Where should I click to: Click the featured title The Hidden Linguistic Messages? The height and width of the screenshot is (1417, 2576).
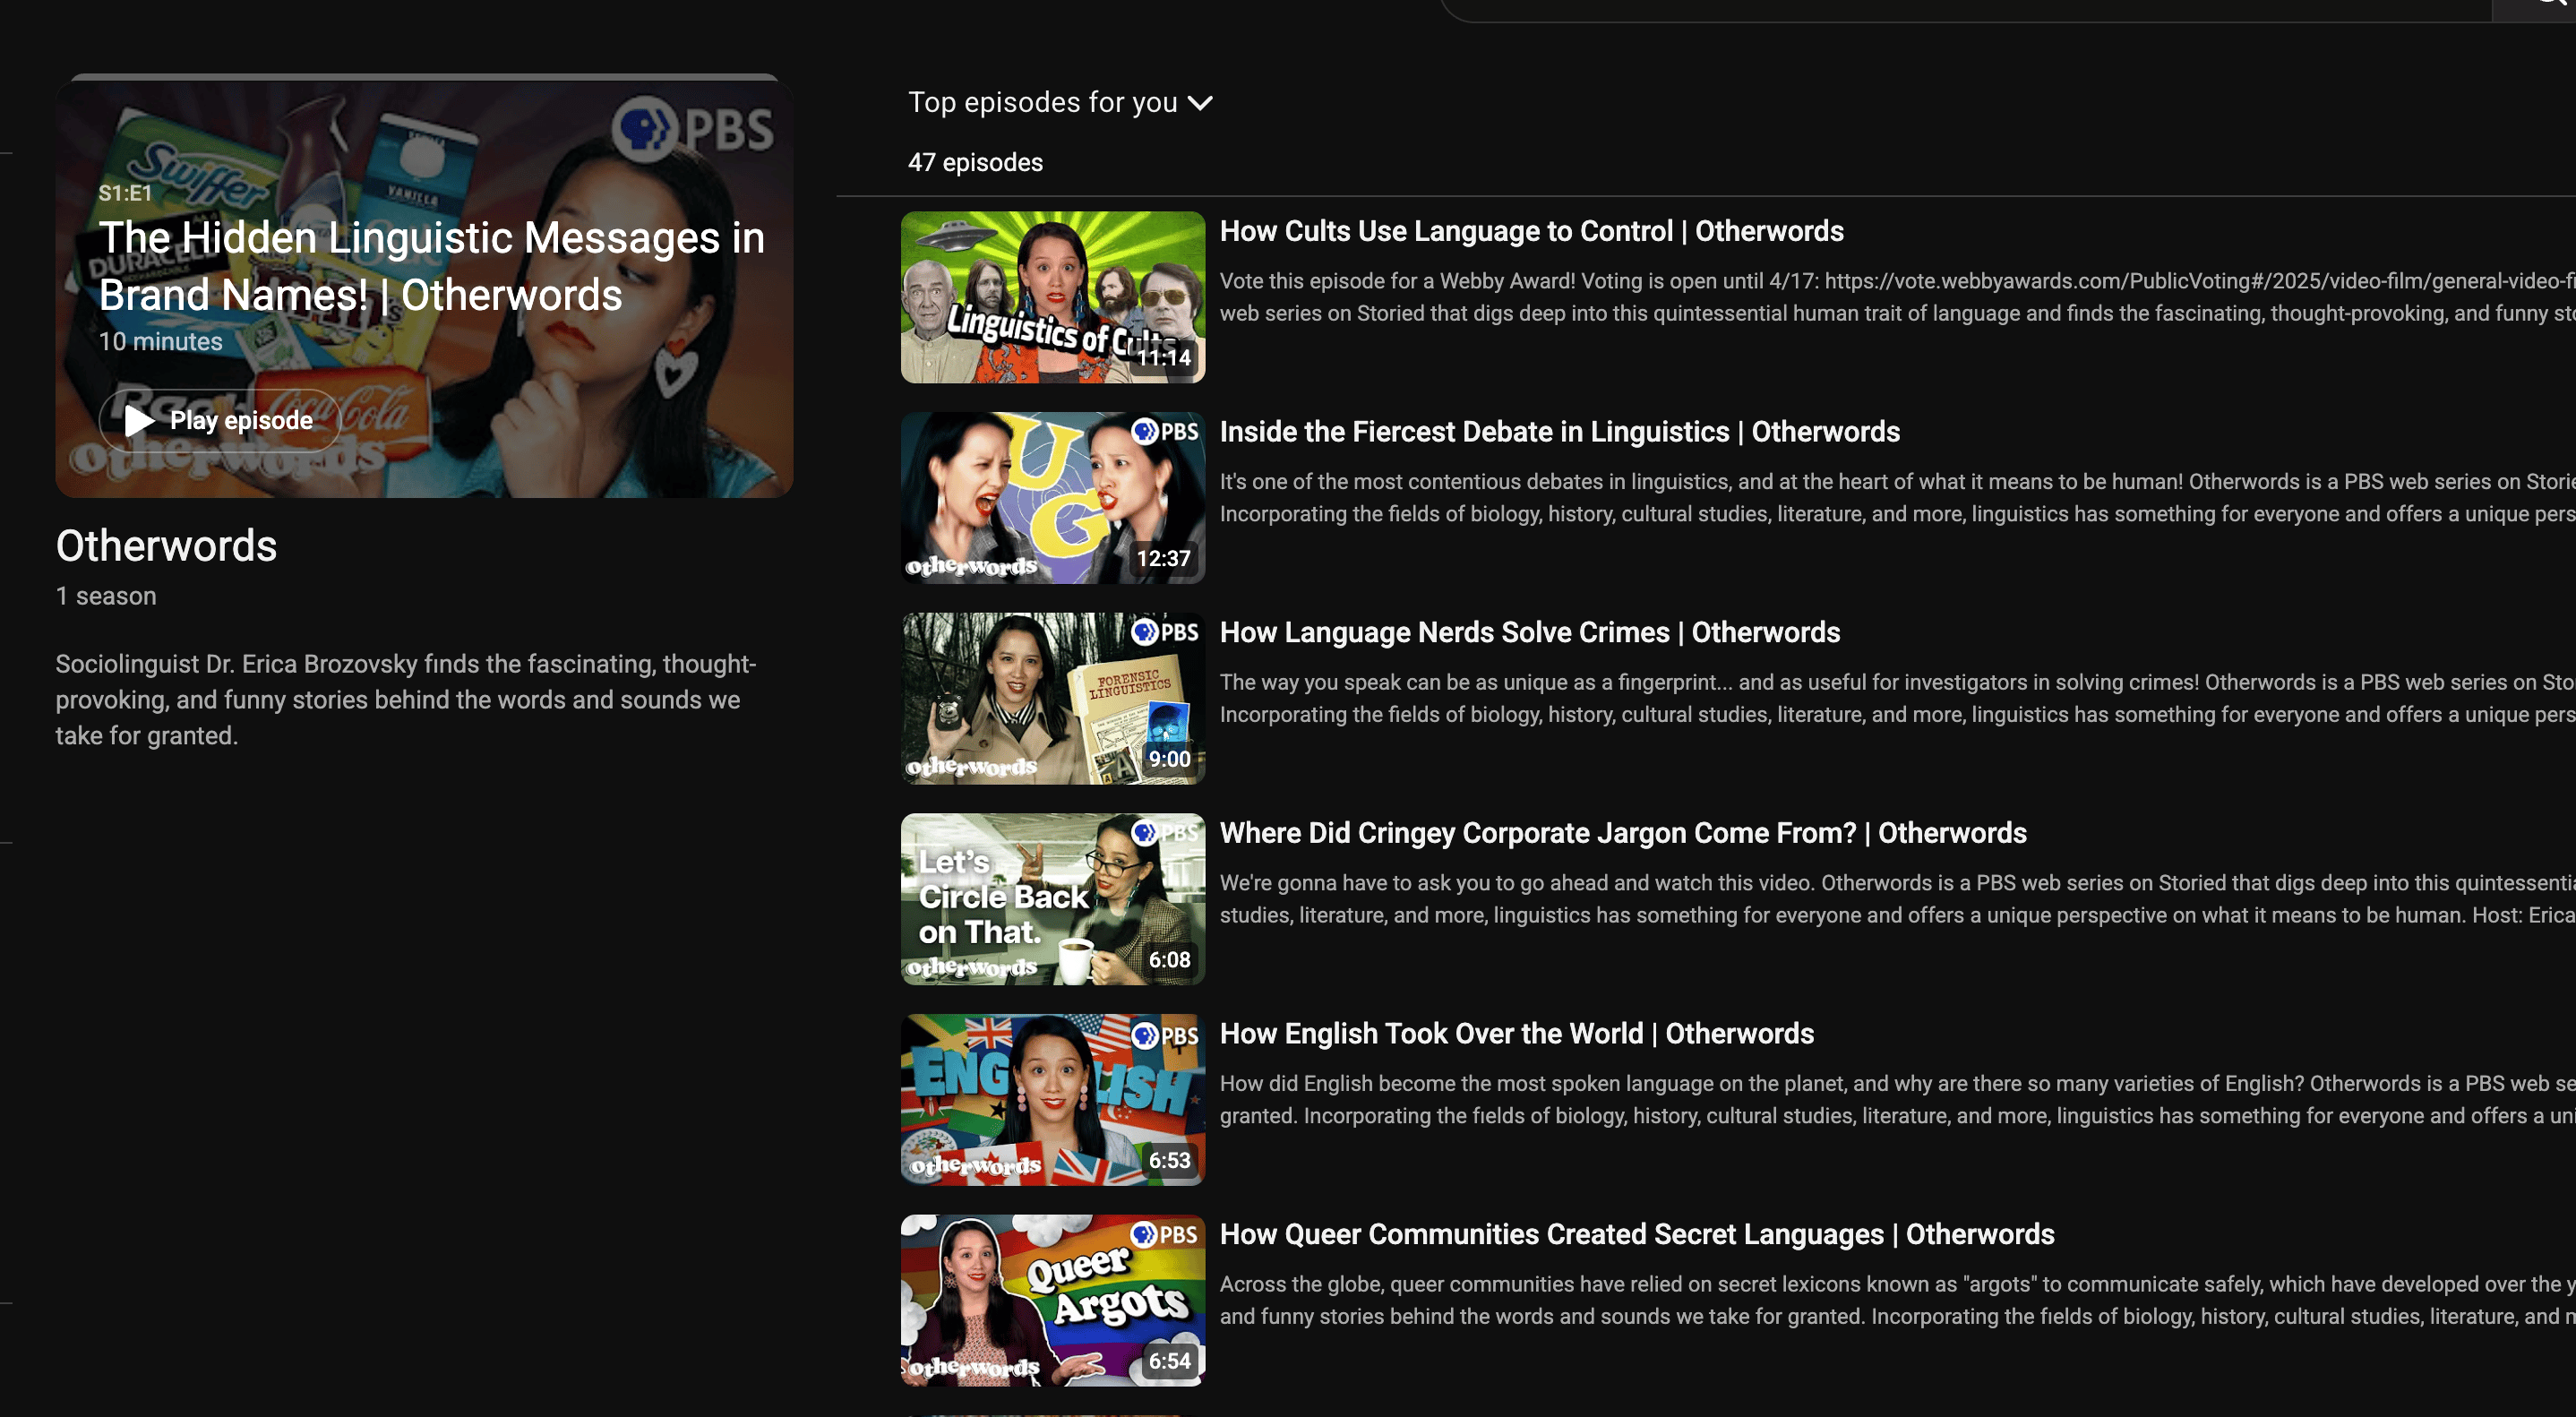(432, 266)
